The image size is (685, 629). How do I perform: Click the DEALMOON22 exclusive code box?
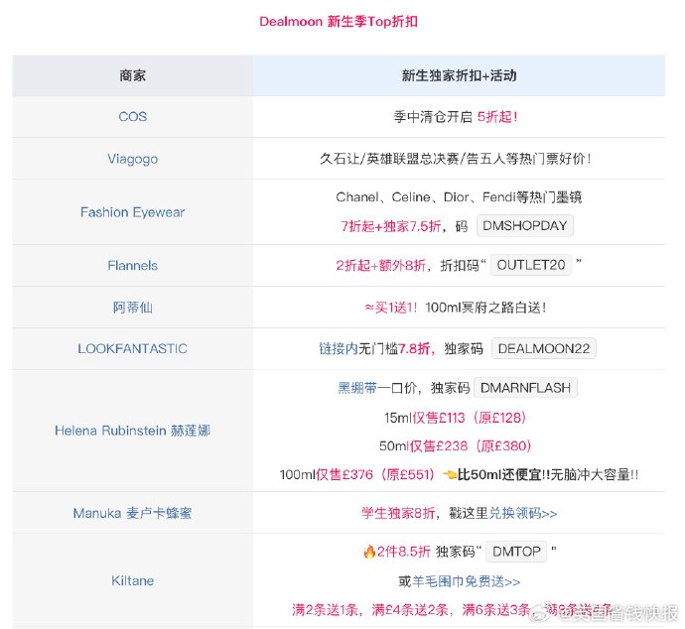[543, 348]
